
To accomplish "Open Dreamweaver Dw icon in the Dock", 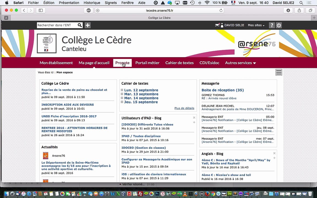I will pyautogui.click(x=230, y=194).
